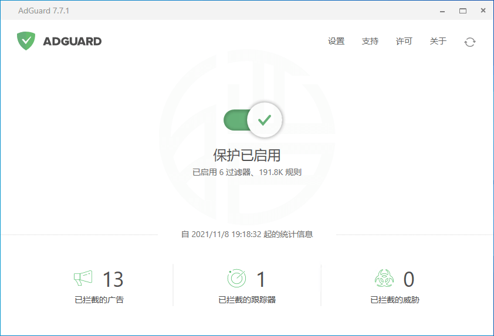This screenshot has height=336, width=494.
Task: Click the 已拦截的威胁 label
Action: point(395,300)
